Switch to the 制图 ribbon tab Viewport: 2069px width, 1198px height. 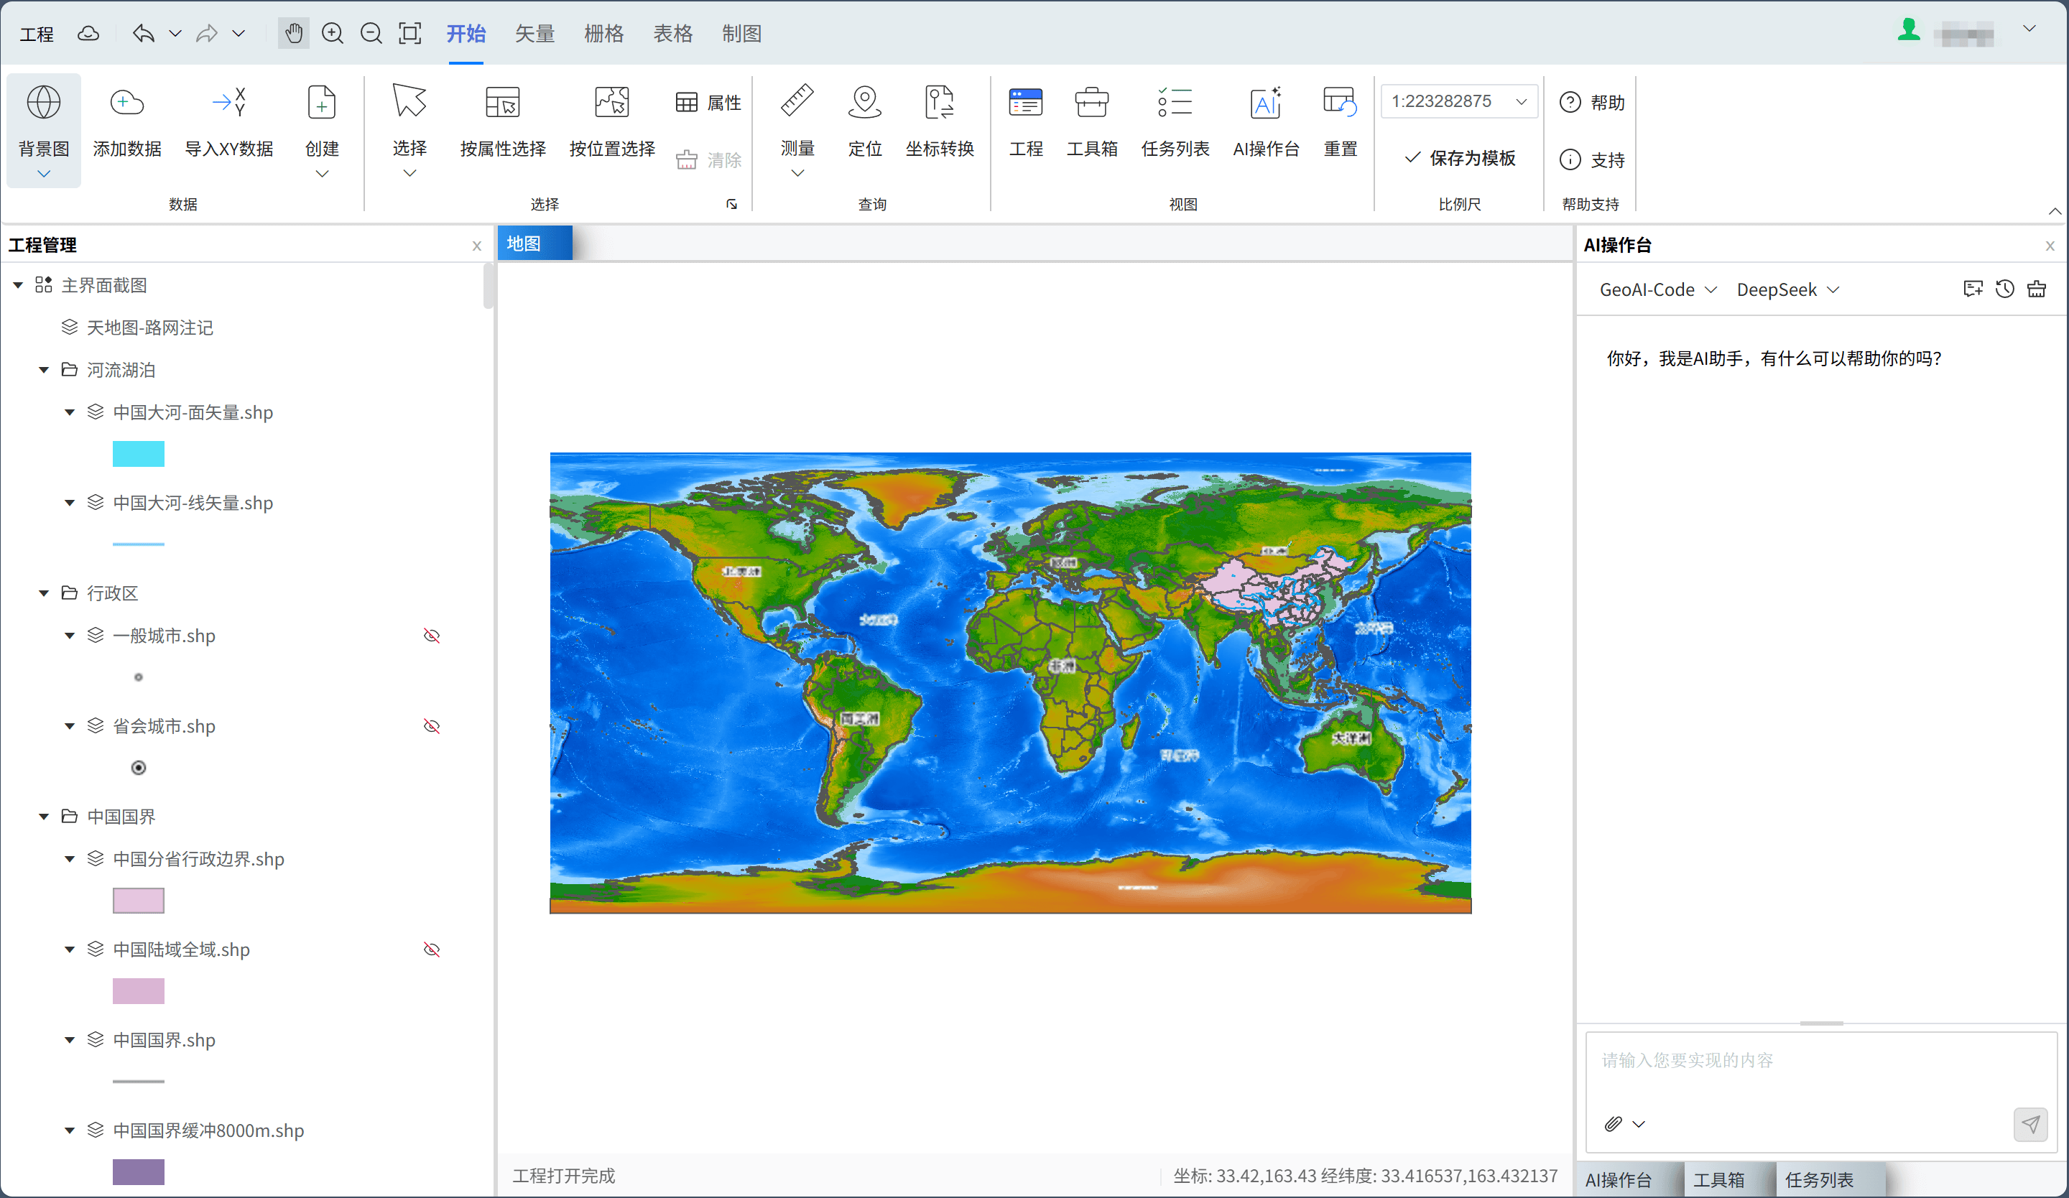(x=741, y=34)
